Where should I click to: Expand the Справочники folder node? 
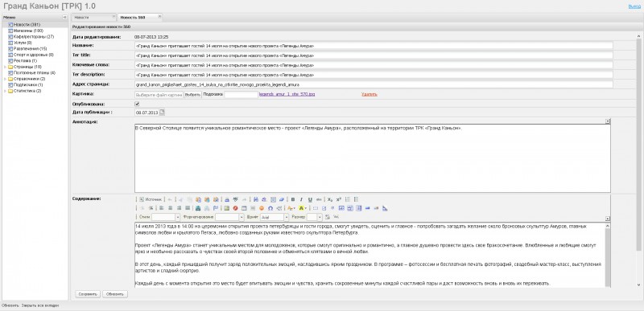coord(5,79)
